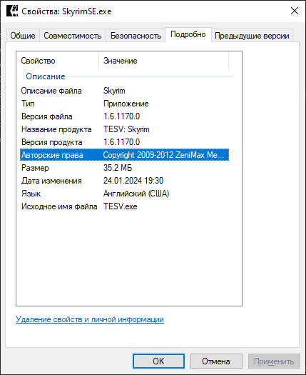Screen dimensions: 306x375
Task: Click the TESV: Skyrim product name value
Action: pos(126,129)
